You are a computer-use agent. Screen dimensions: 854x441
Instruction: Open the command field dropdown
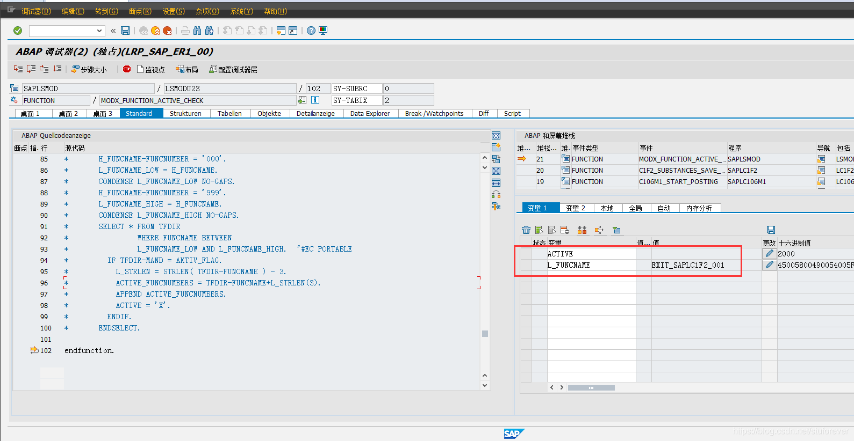[99, 31]
